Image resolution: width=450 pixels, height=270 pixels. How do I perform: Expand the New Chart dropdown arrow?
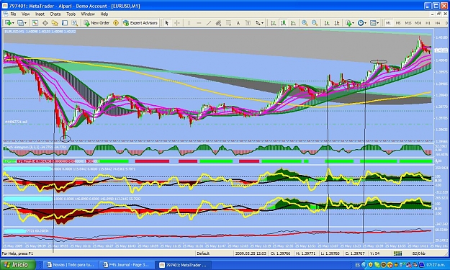pos(13,23)
